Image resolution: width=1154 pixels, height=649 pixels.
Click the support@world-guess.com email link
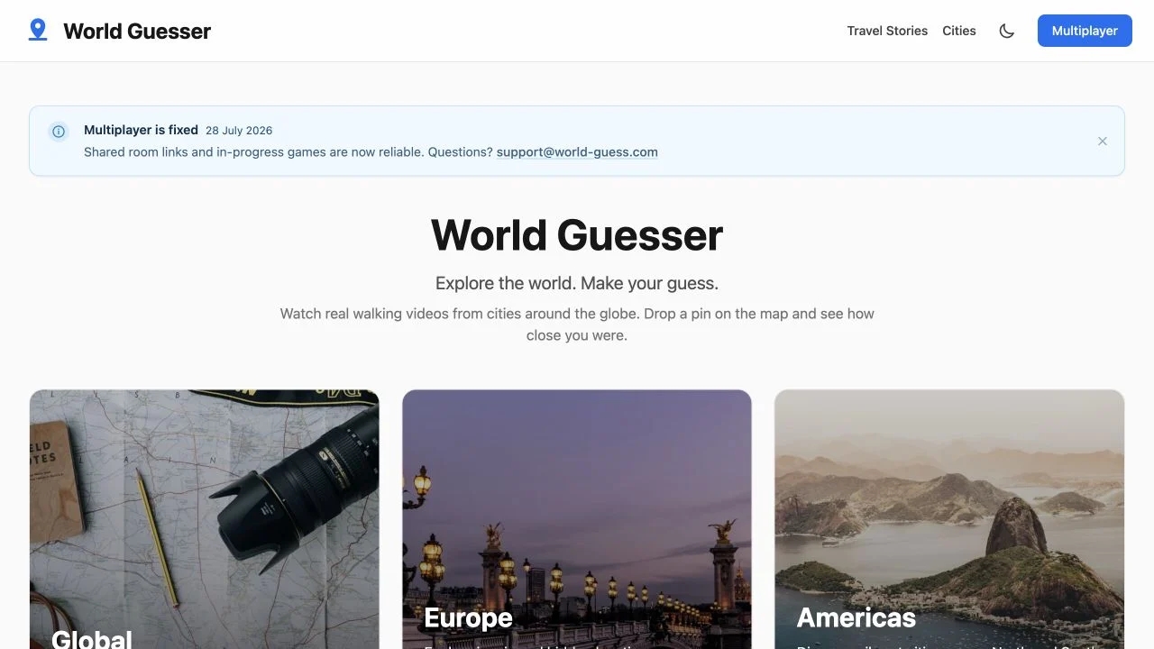coord(577,152)
